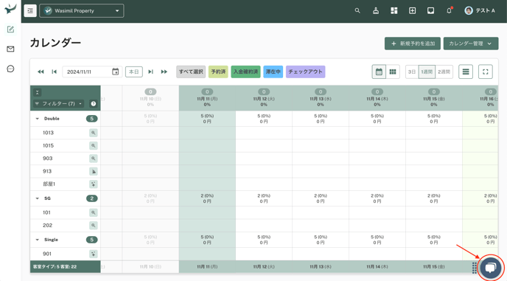Open the カレンダー管理 dropdown
This screenshot has width=507, height=281.
tap(471, 44)
